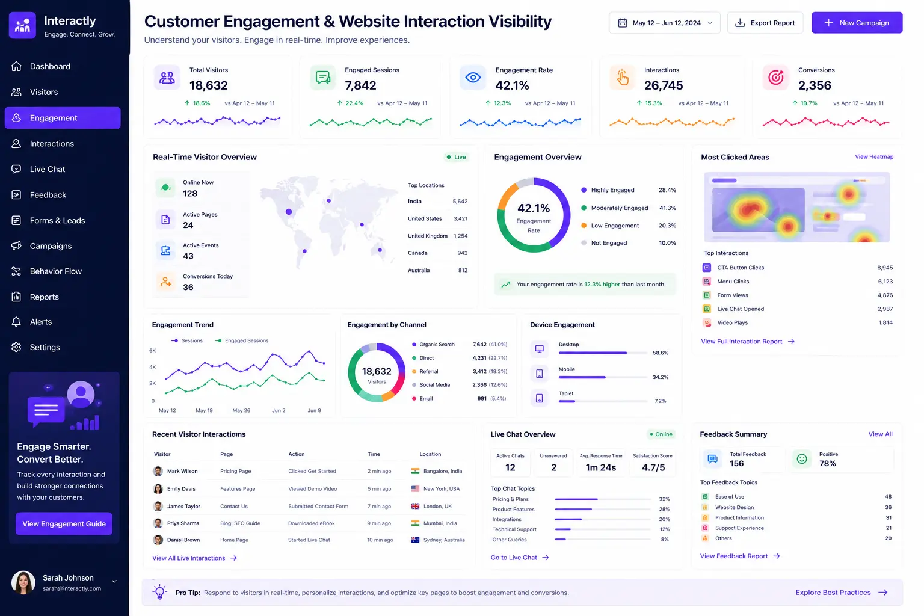Screen dimensions: 924x616
Task: Click the Online Now status icon
Action: (165, 188)
